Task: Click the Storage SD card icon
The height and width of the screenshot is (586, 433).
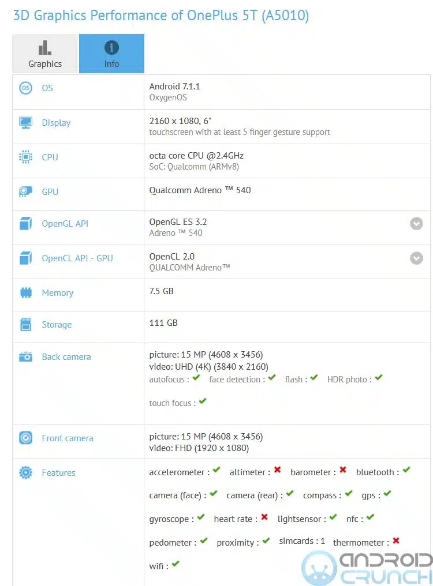Action: coord(25,325)
